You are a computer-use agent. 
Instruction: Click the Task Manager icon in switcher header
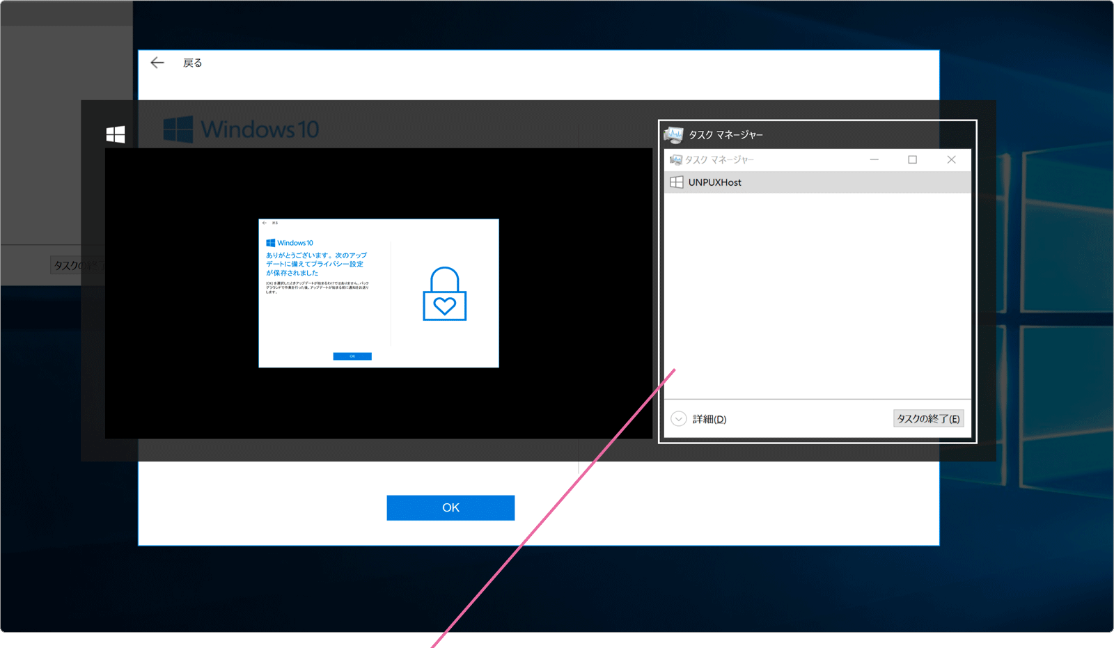[673, 134]
